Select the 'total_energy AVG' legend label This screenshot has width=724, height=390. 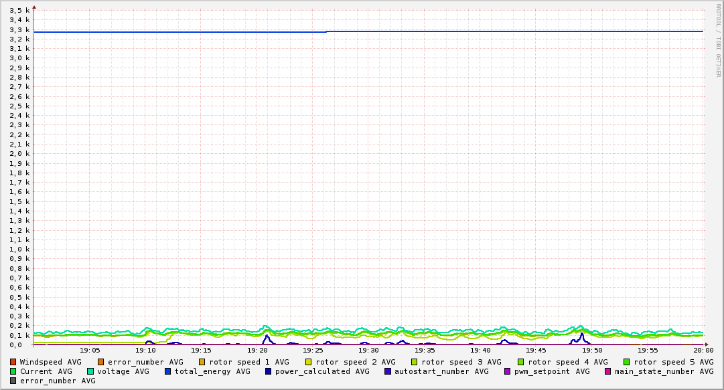(212, 371)
